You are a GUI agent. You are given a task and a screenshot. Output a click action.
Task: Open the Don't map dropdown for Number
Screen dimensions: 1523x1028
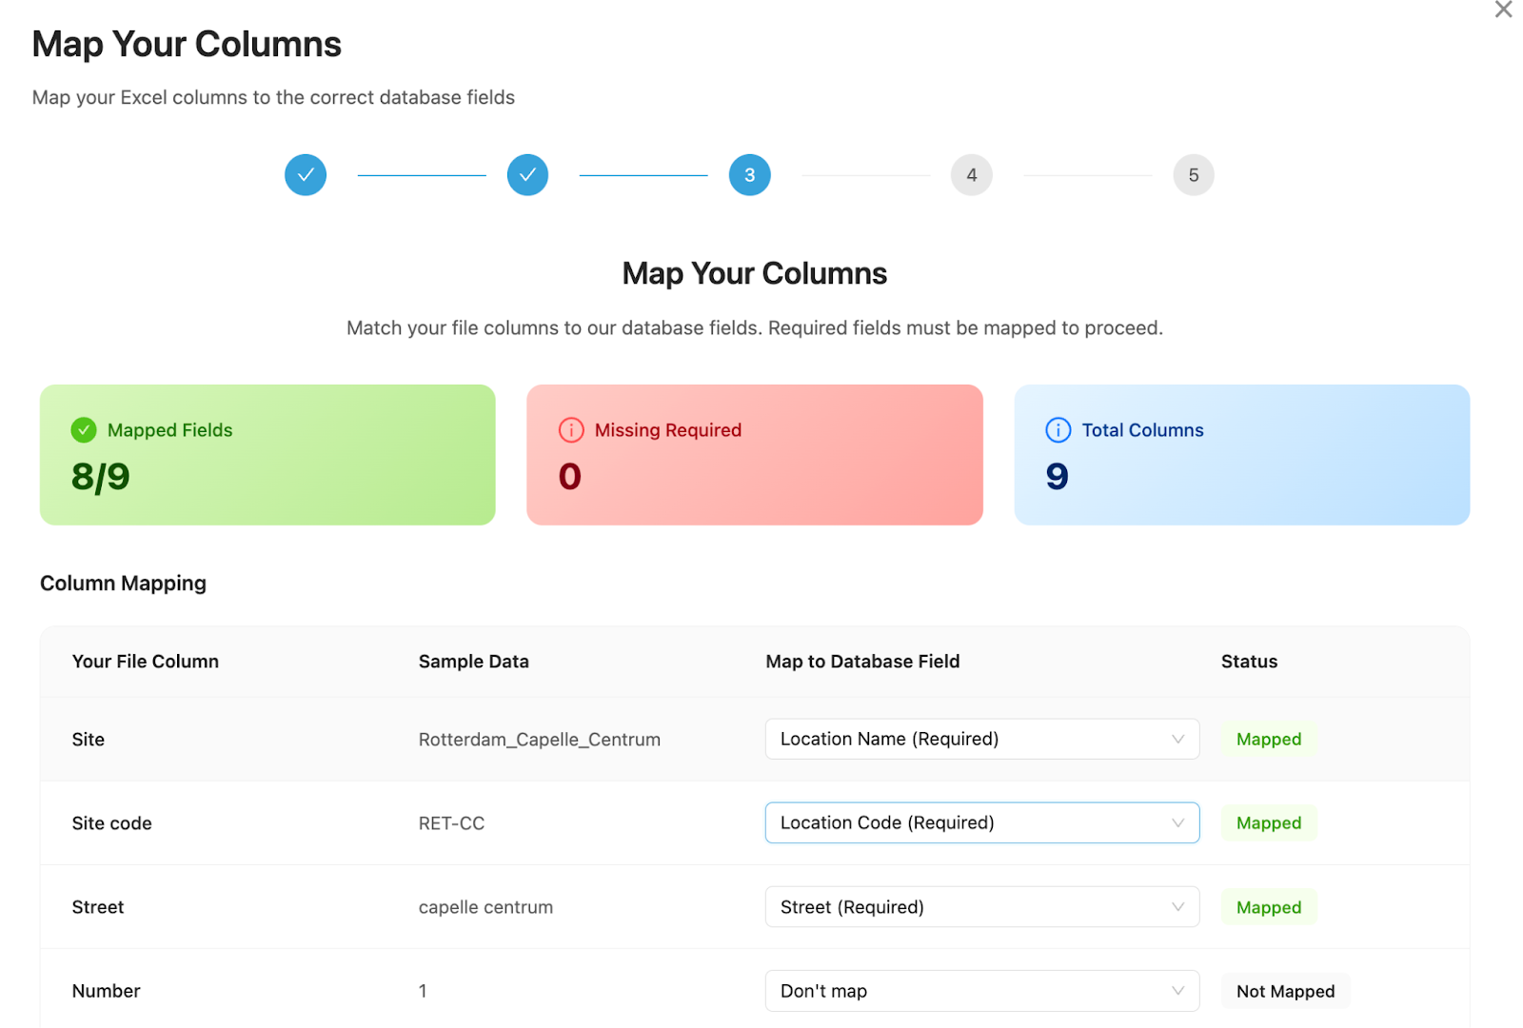point(981,991)
